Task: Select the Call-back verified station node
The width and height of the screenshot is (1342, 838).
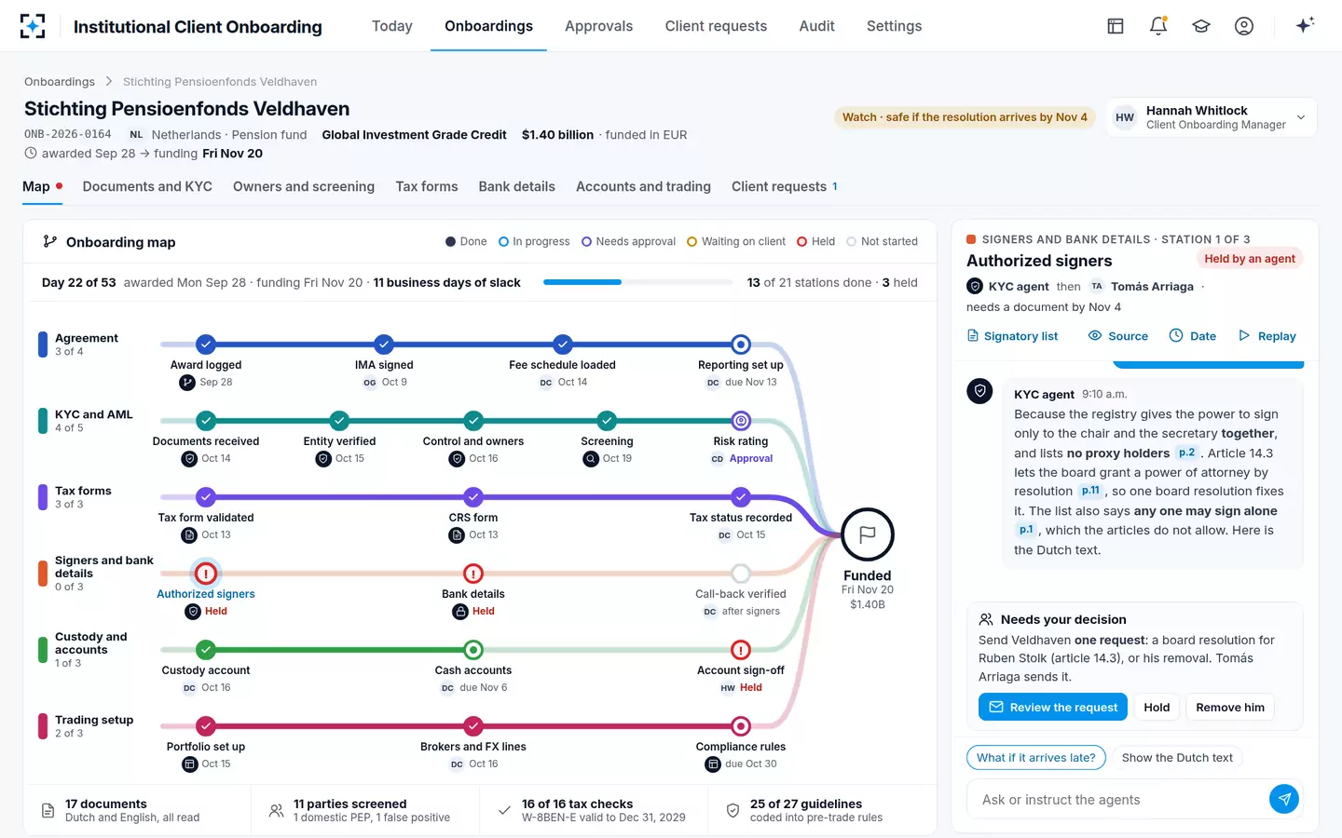Action: pyautogui.click(x=741, y=574)
